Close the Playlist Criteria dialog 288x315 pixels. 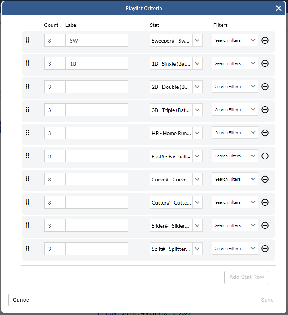(x=279, y=8)
